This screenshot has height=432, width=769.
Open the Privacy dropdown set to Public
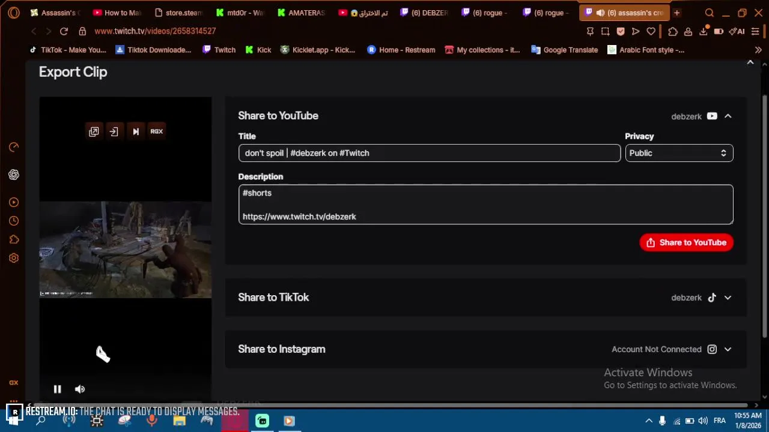(679, 153)
